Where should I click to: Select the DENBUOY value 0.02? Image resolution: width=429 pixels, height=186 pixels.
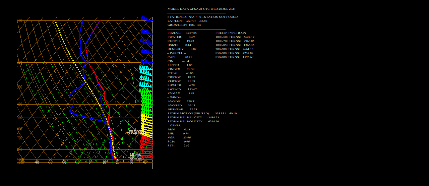click(193, 49)
